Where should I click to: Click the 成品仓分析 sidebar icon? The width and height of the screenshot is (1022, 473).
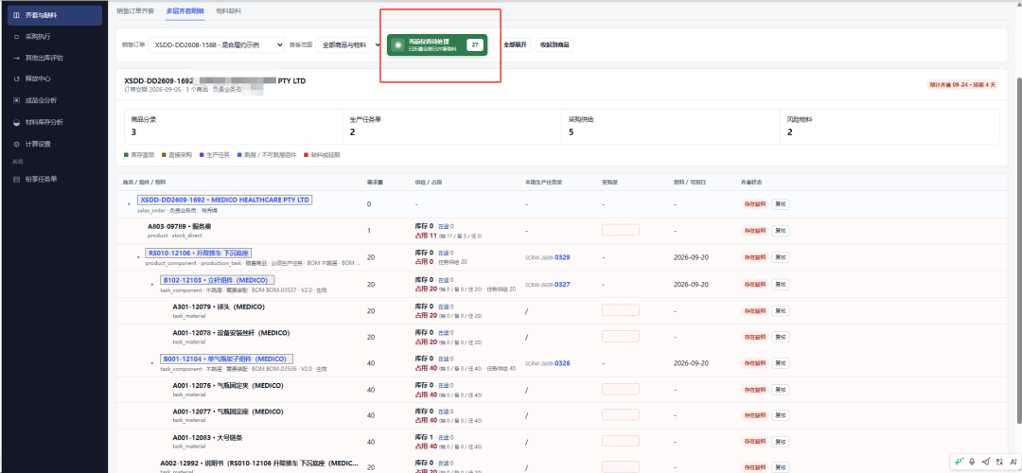click(x=16, y=100)
